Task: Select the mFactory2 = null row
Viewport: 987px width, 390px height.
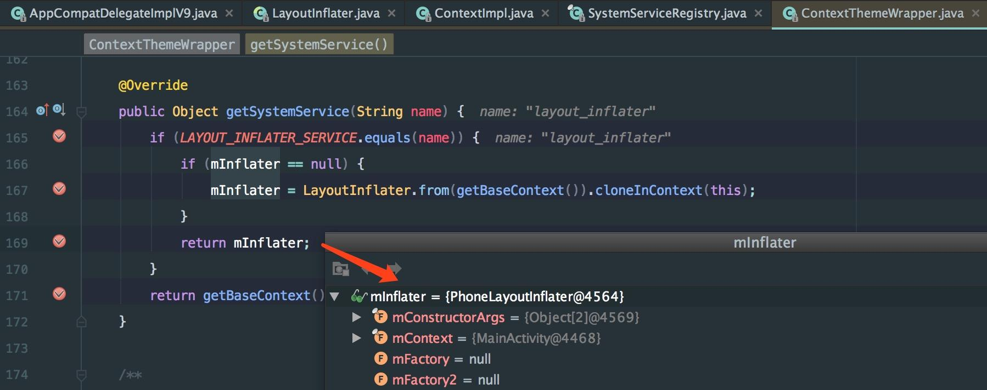Action: 656,380
